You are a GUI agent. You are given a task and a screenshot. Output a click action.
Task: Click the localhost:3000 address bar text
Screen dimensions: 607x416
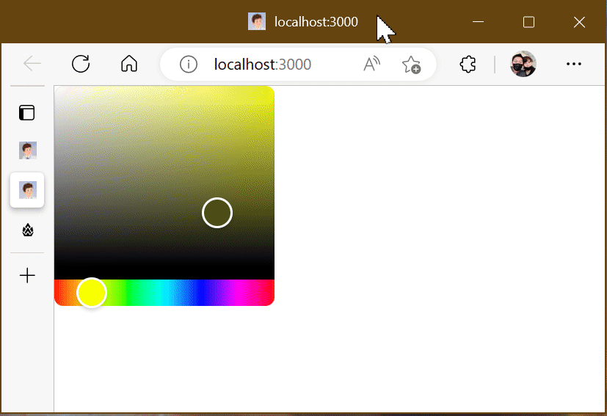coord(263,65)
